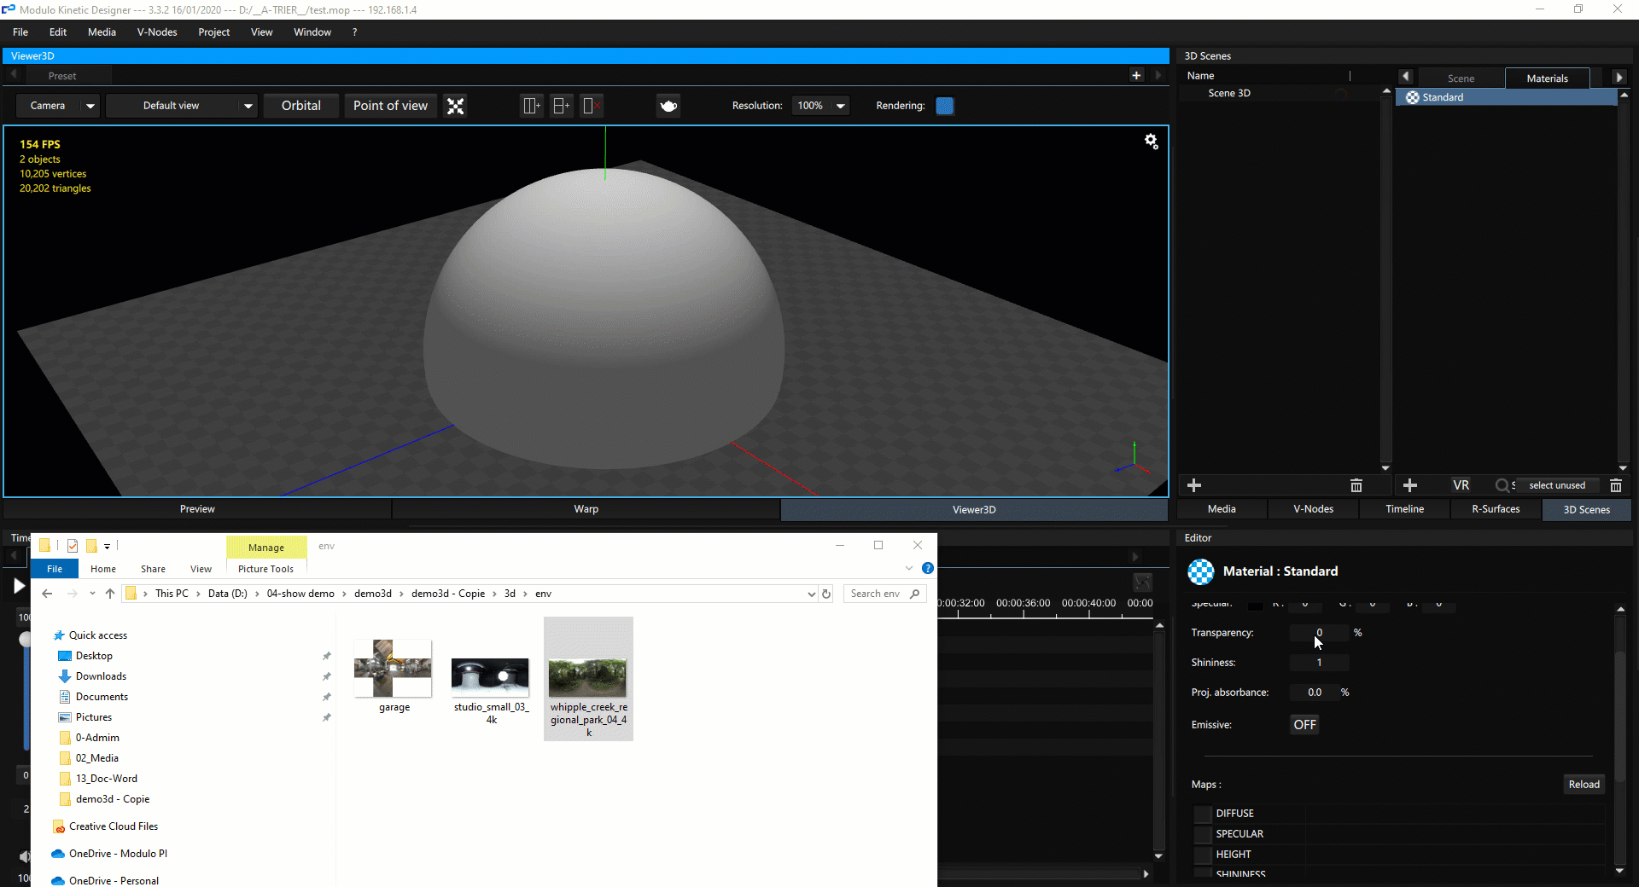The image size is (1639, 887).
Task: Turn on the Emissive setting
Action: click(1304, 724)
